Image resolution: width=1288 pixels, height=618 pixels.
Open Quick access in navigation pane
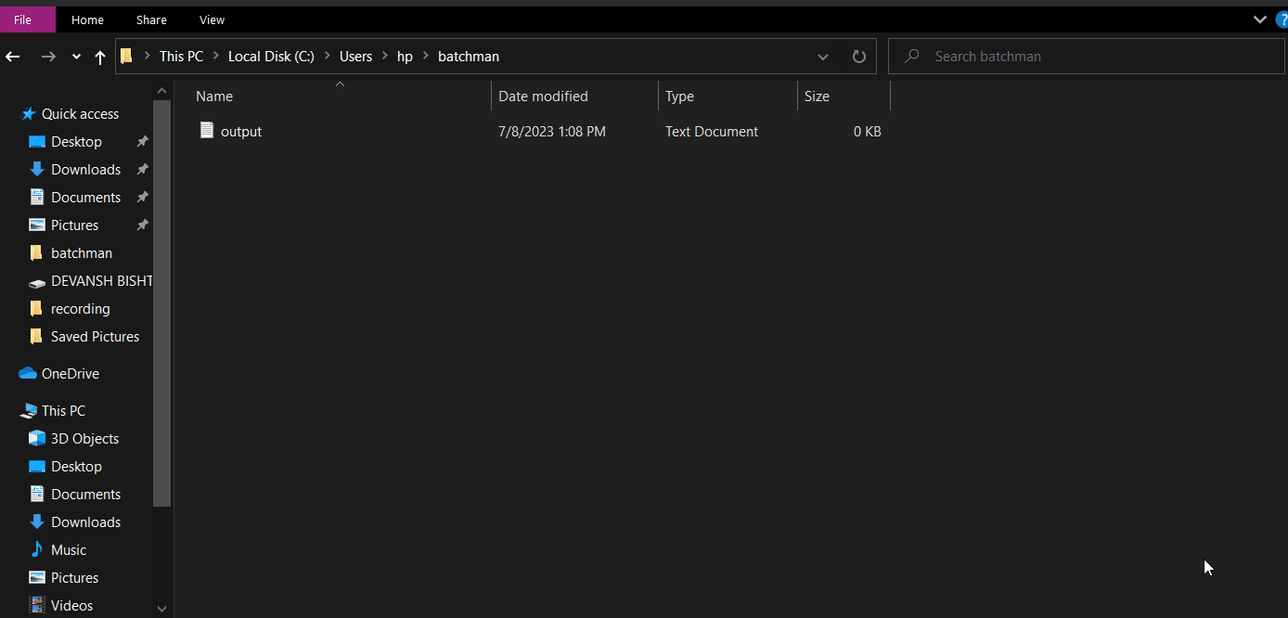point(80,113)
